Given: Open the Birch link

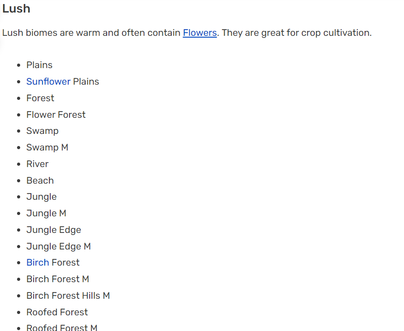Looking at the screenshot, I should pyautogui.click(x=38, y=262).
